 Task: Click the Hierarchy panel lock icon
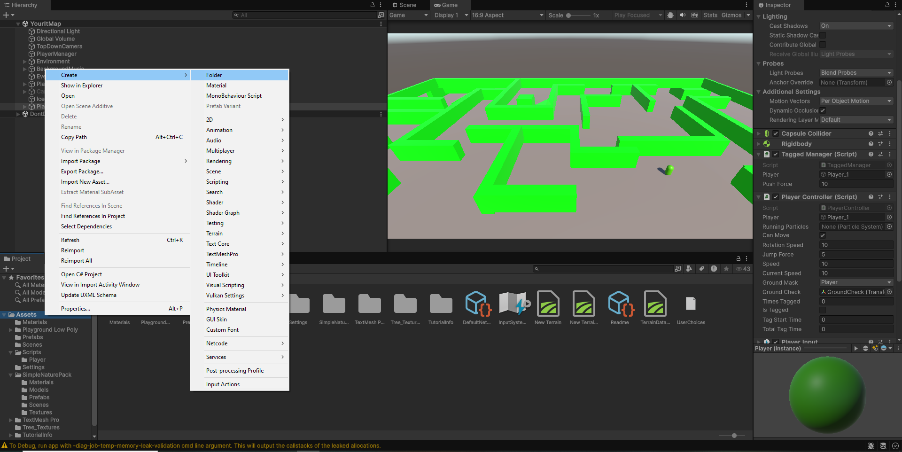[373, 5]
